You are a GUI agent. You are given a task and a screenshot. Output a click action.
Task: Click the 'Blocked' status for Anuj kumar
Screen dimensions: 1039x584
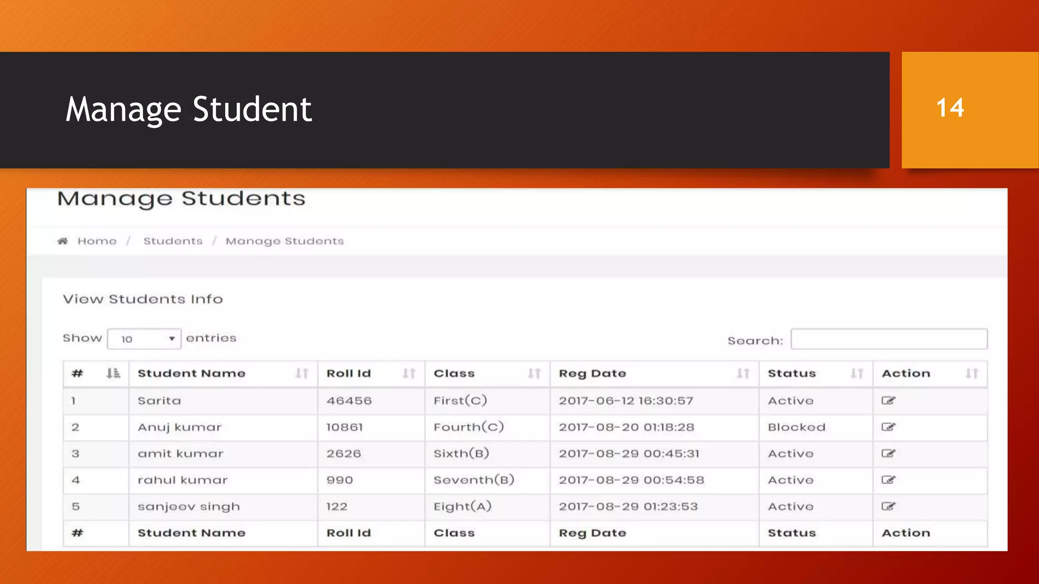click(x=796, y=427)
